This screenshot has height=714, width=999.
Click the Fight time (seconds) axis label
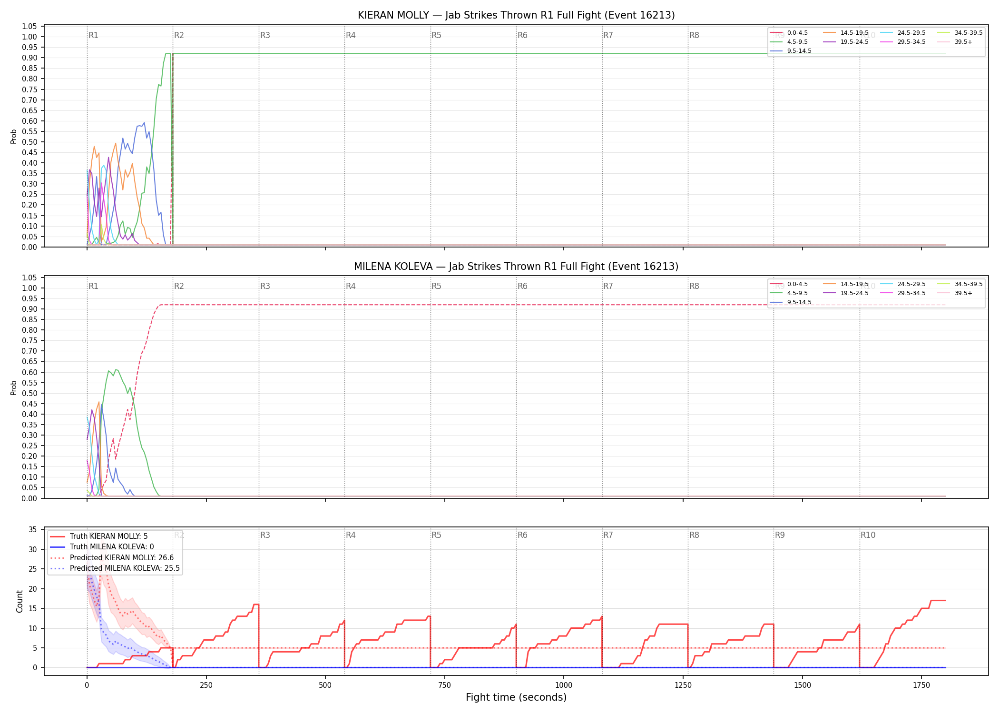516,697
